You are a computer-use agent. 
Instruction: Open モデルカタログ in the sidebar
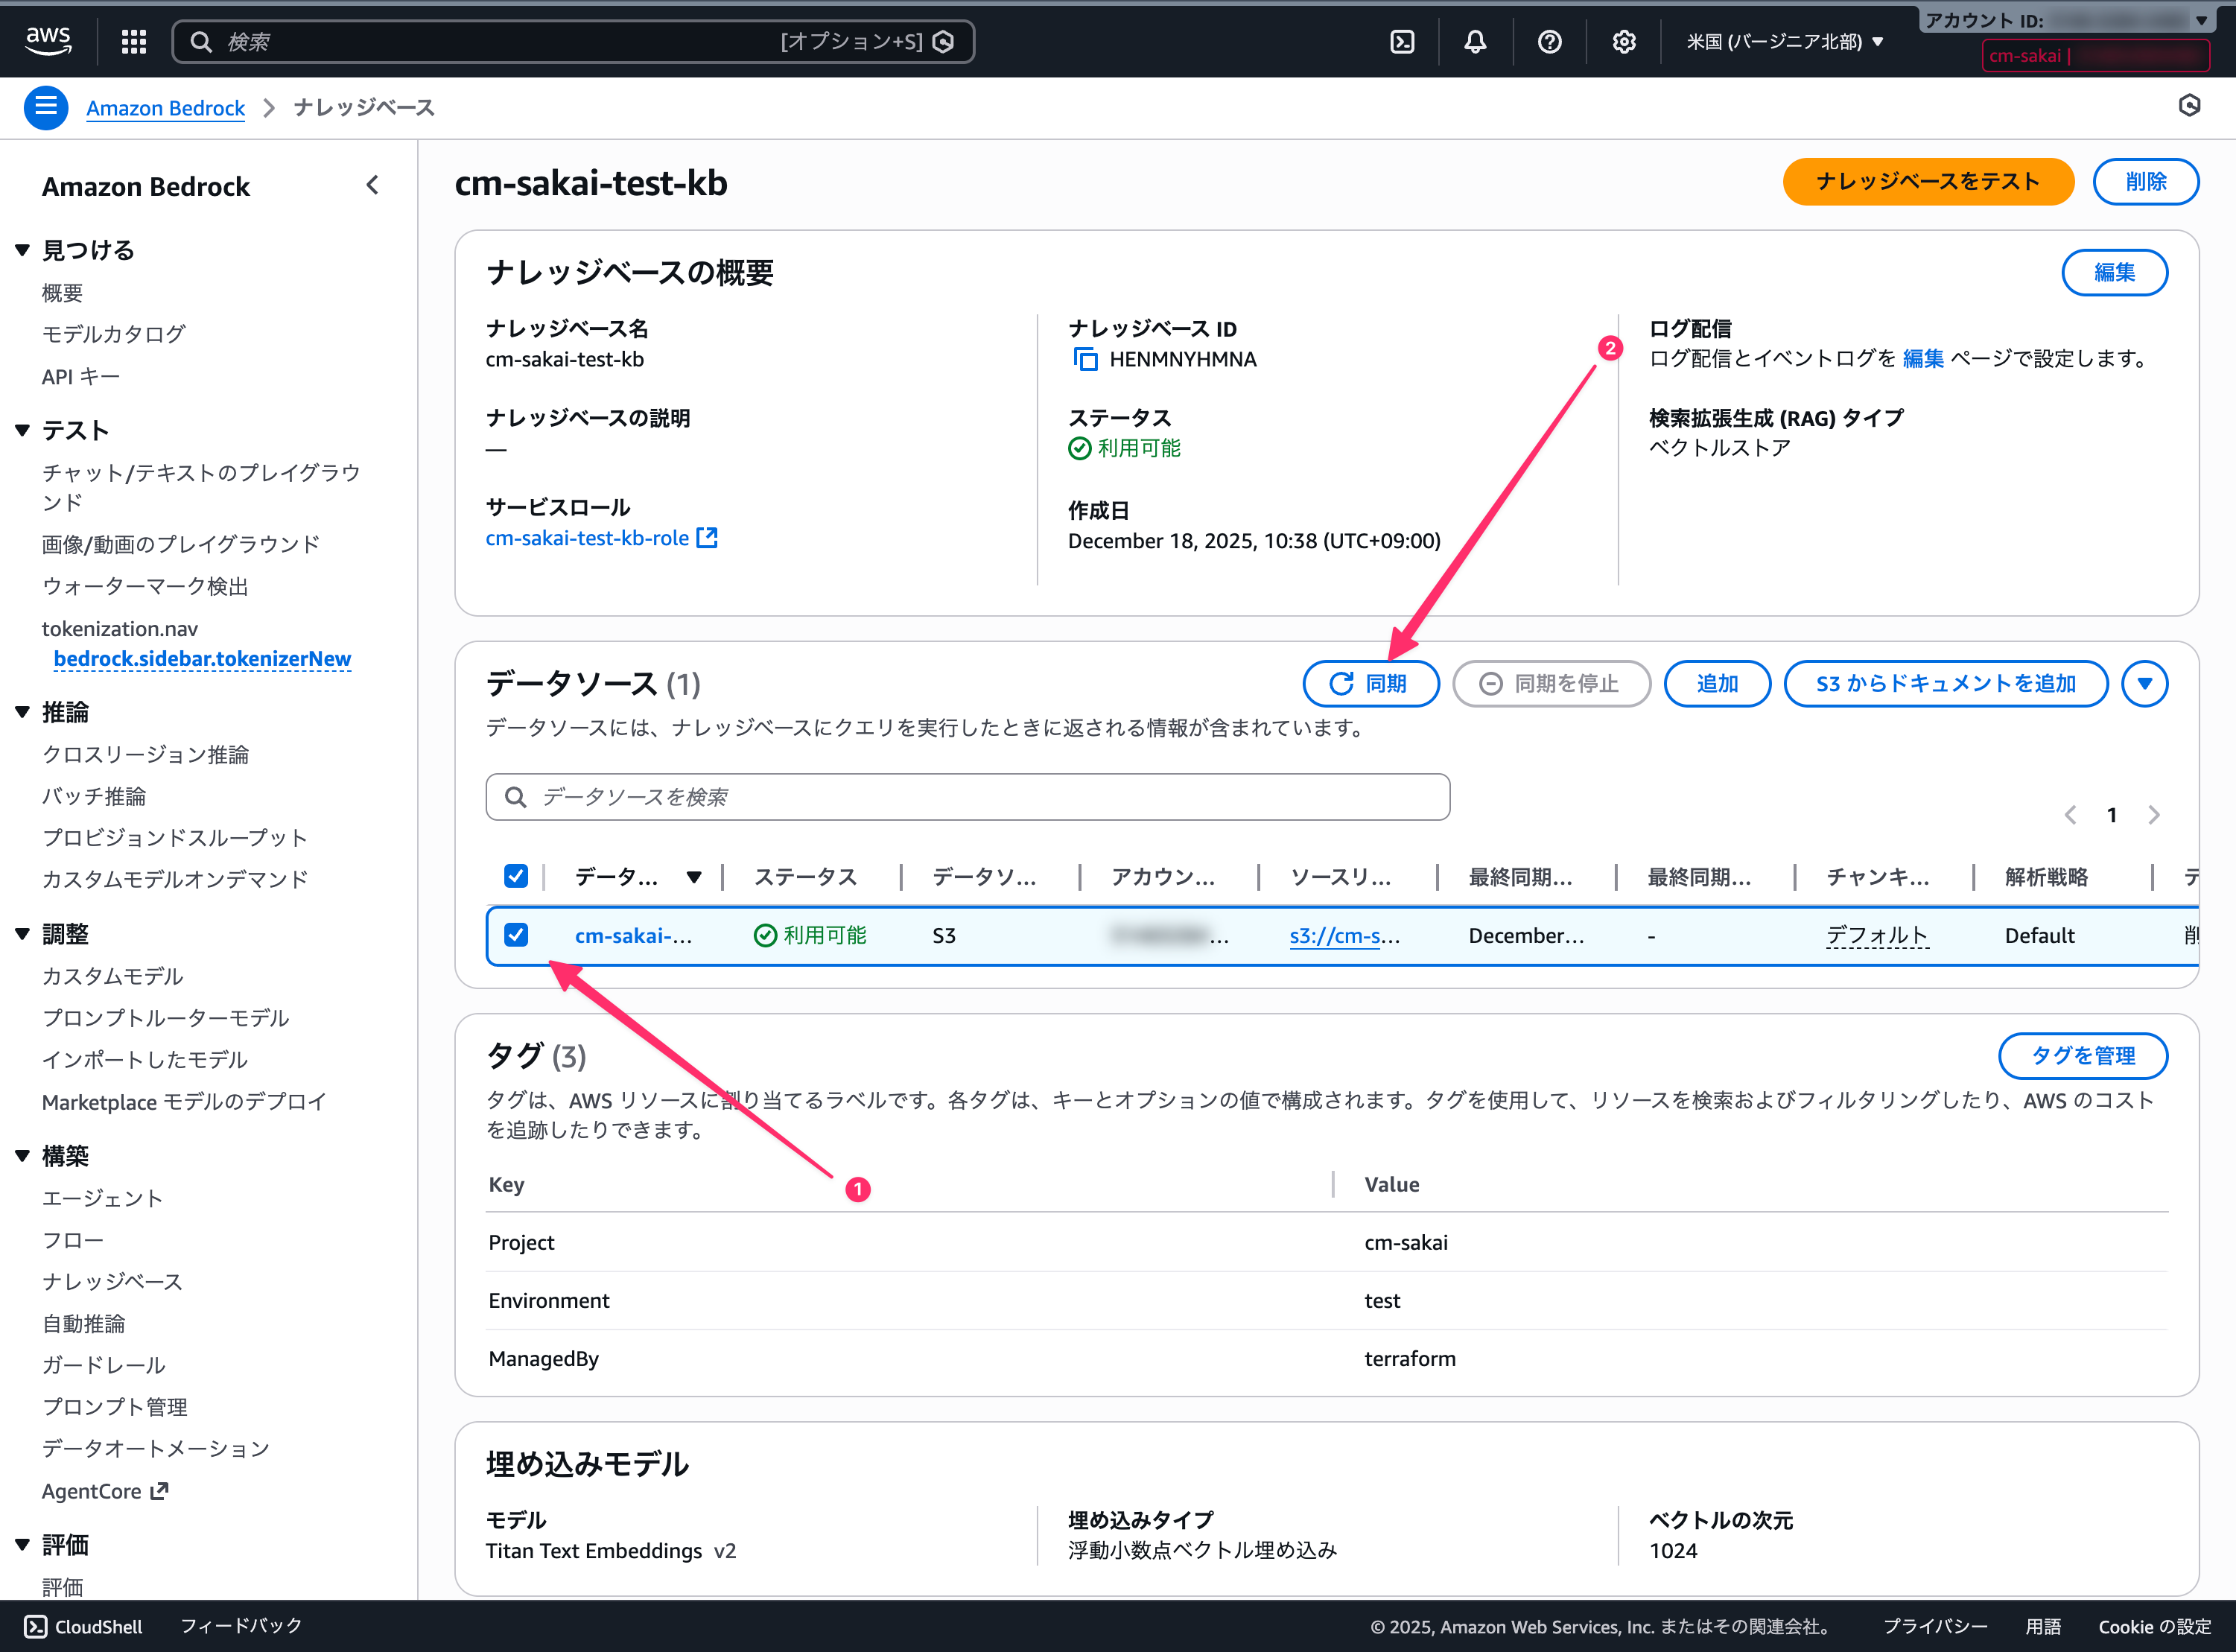[113, 334]
